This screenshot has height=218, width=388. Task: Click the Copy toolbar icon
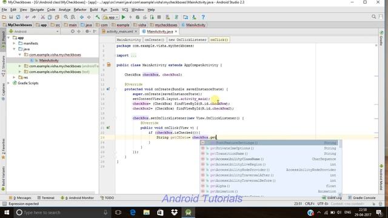tap(50, 17)
